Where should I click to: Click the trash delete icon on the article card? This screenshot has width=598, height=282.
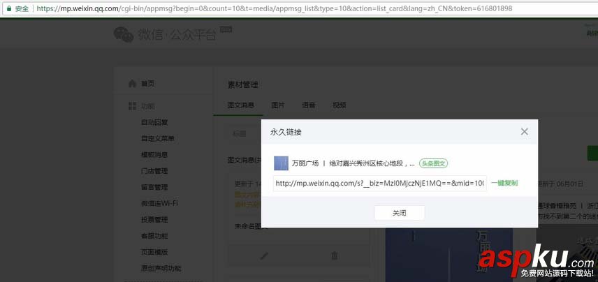pos(335,255)
